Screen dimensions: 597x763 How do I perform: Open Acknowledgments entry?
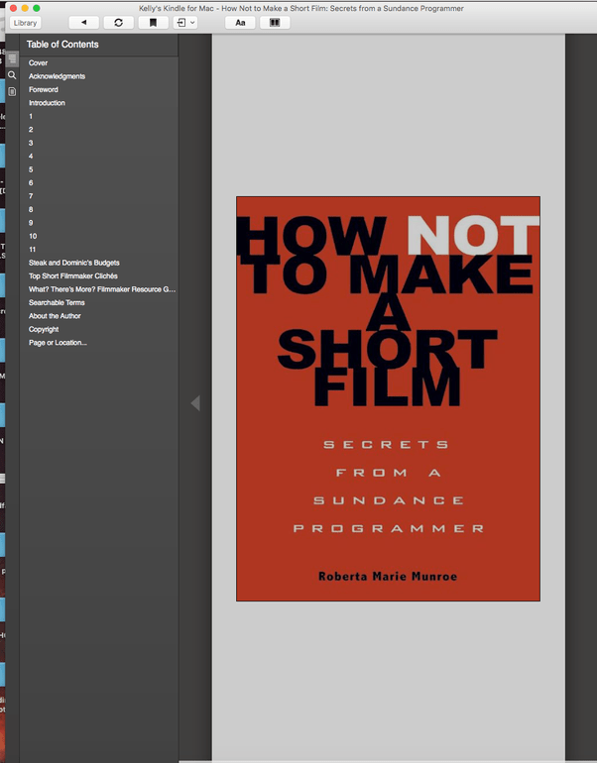(57, 76)
